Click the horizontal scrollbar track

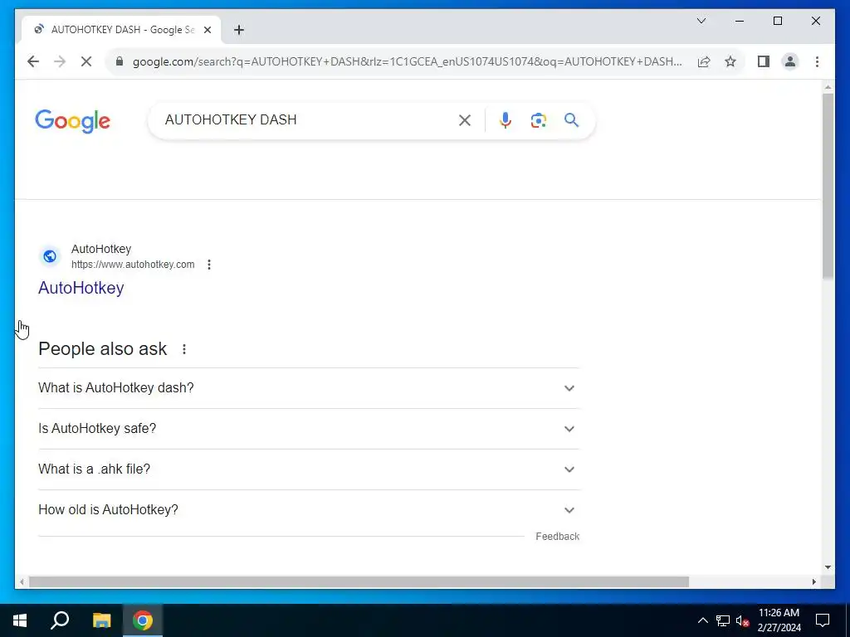pos(750,581)
